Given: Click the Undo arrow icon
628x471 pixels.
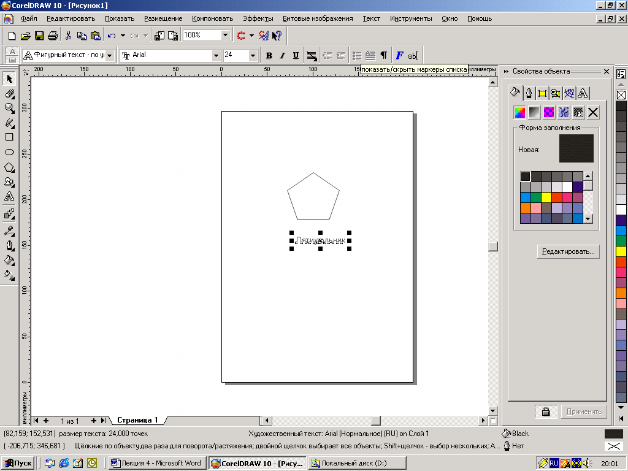Looking at the screenshot, I should click(112, 36).
